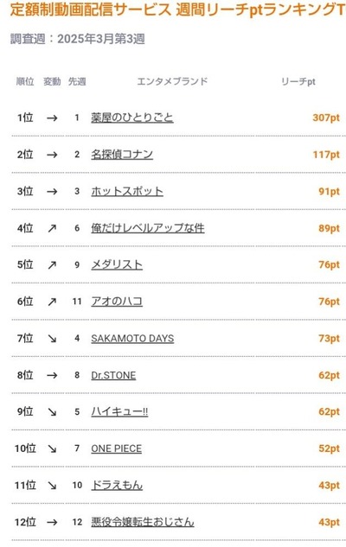The image size is (346, 547).
Task: Click the SAKAMOTO DAYS link
Action: click(132, 339)
